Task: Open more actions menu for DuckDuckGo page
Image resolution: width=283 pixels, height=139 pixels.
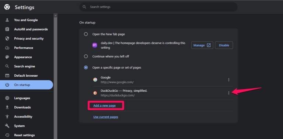Action: pyautogui.click(x=229, y=93)
